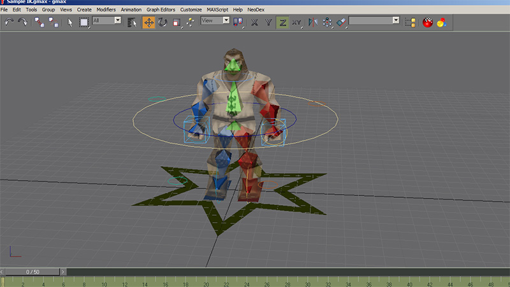Click the Mirror Selected Objects icon

(313, 22)
